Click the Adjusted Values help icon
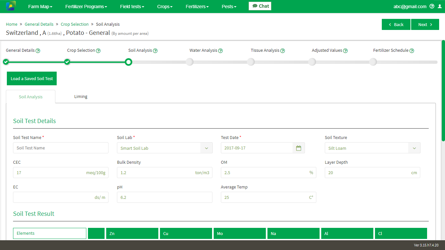The height and width of the screenshot is (250, 445). tap(345, 51)
